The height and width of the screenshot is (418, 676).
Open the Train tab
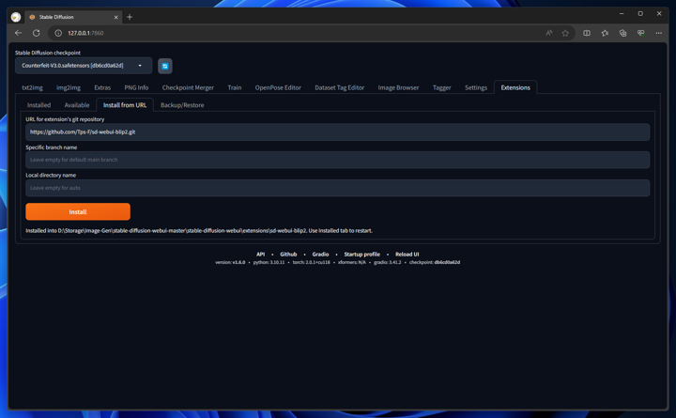[235, 87]
